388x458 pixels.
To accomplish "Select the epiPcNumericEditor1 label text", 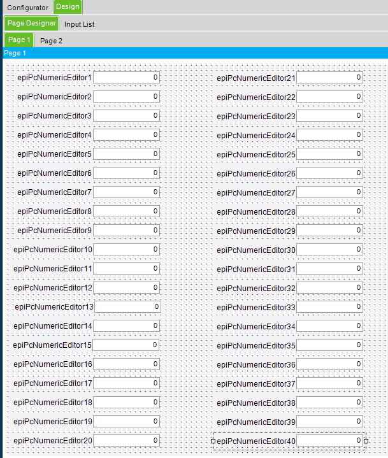I will (54, 78).
